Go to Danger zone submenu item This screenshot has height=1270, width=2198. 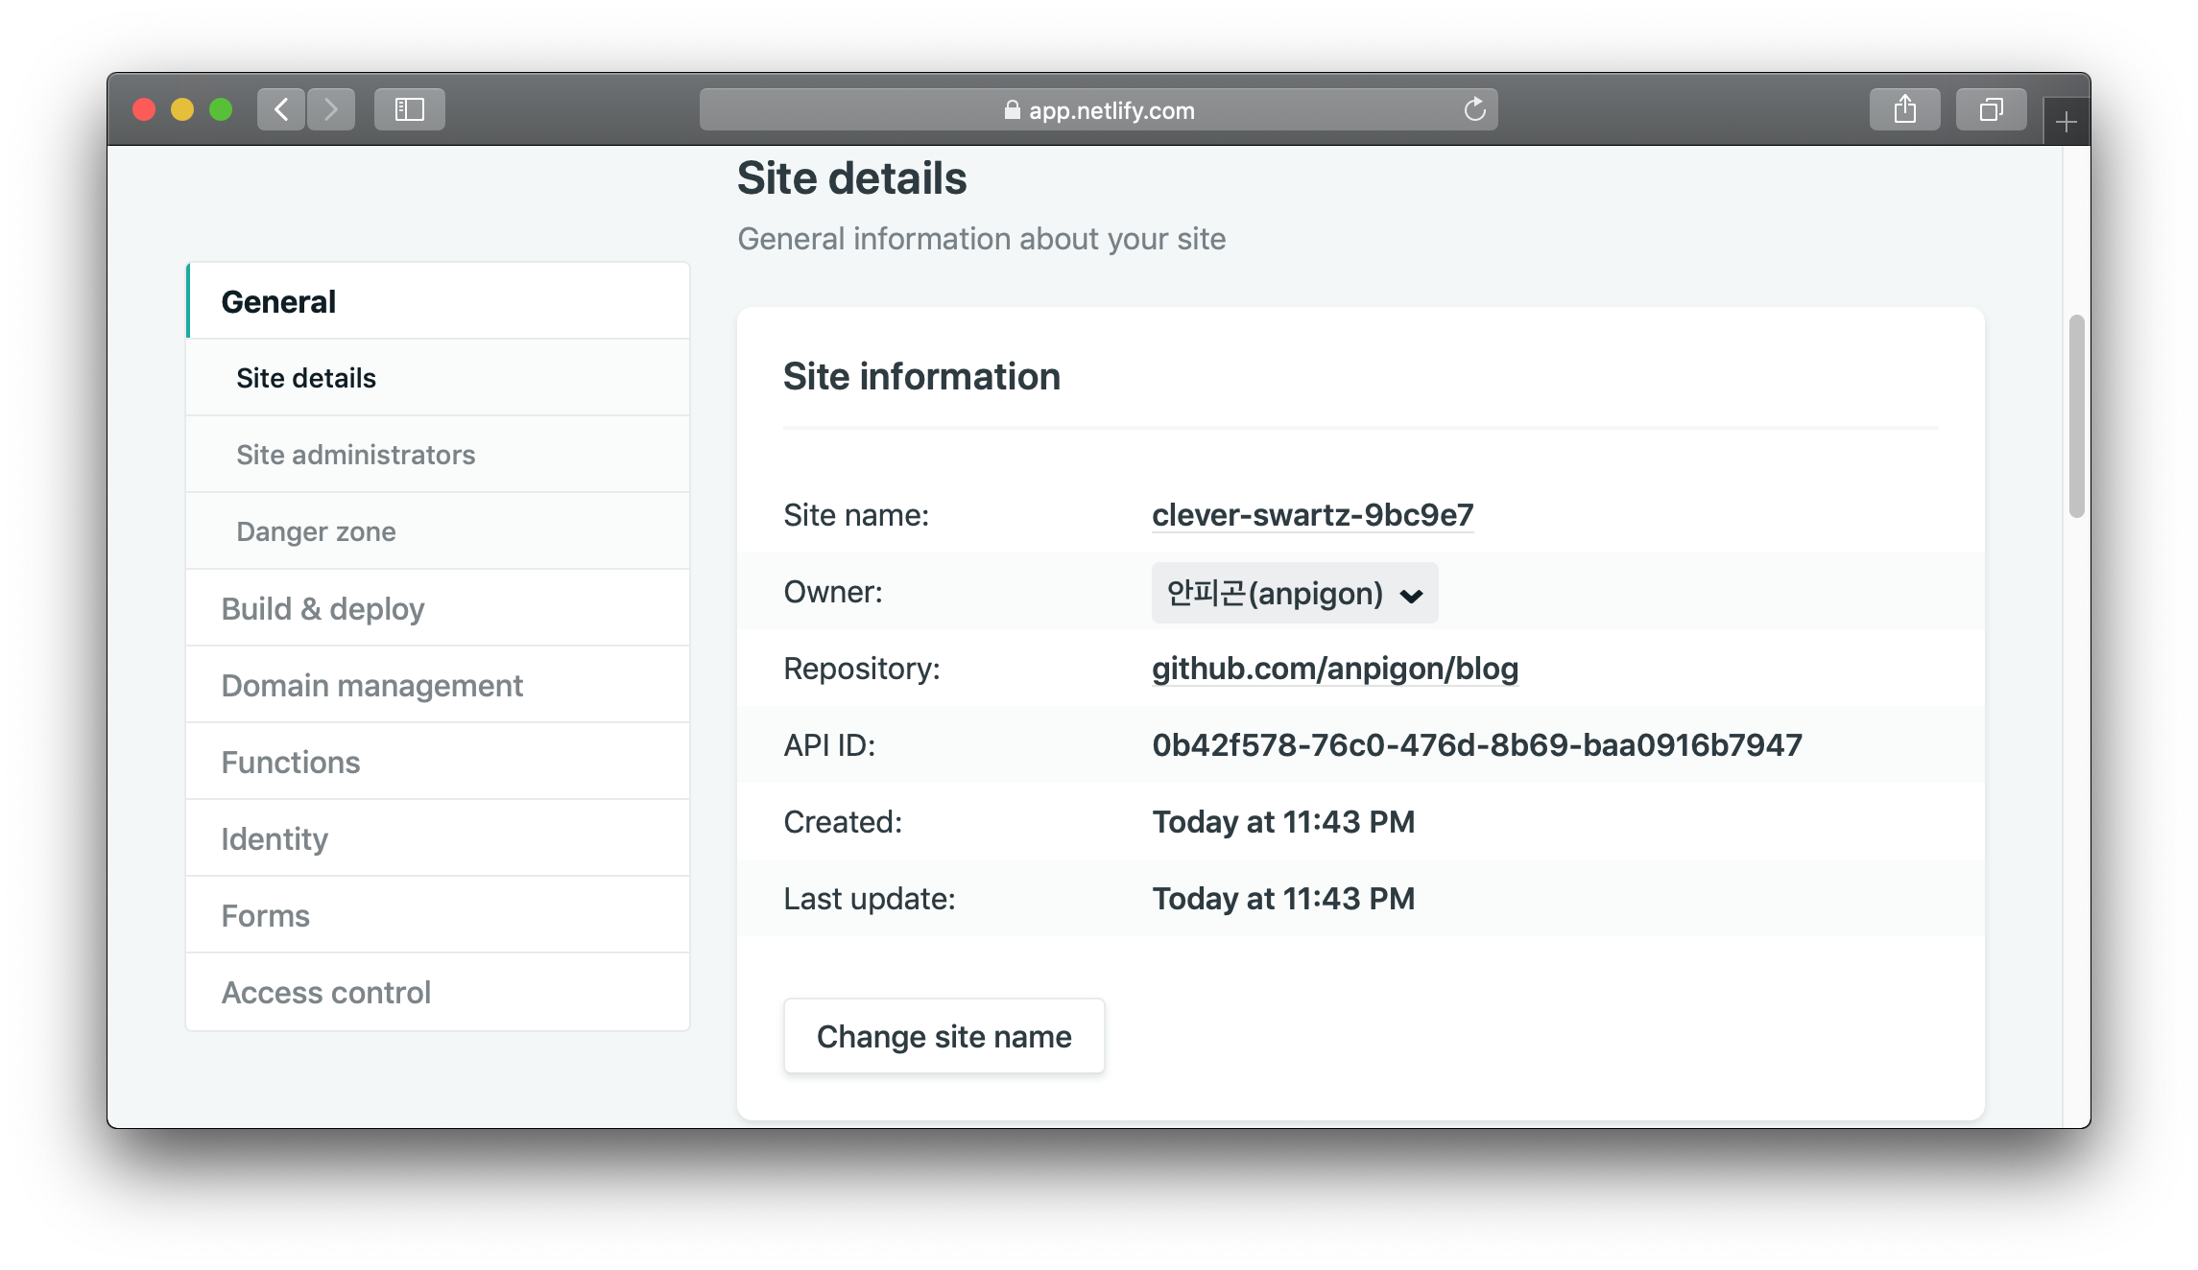click(316, 531)
